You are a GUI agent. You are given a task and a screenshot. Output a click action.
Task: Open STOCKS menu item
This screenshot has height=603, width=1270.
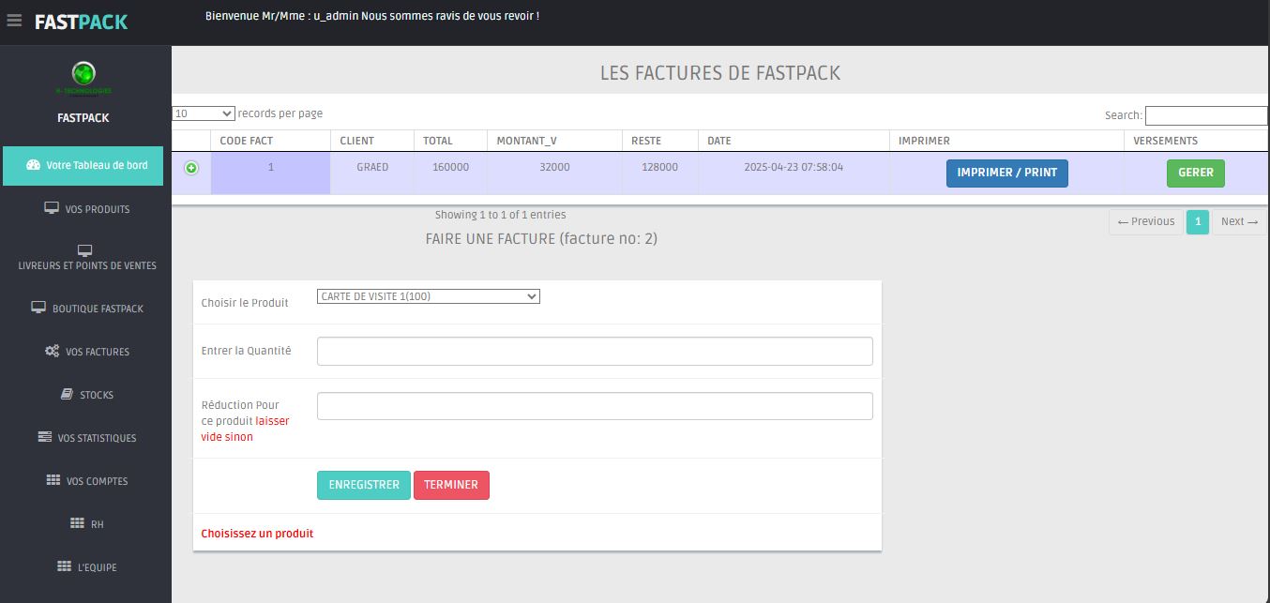[x=86, y=395]
